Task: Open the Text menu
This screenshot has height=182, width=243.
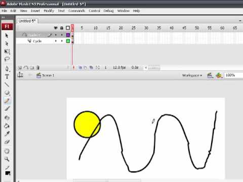Action: tap(61, 11)
